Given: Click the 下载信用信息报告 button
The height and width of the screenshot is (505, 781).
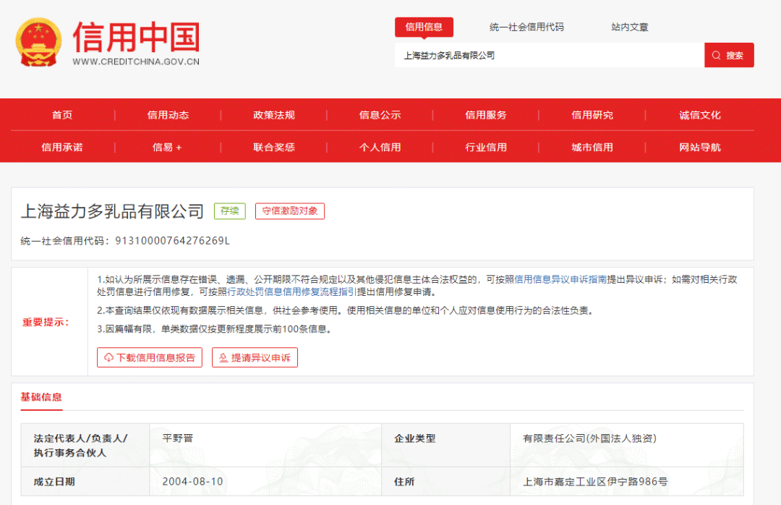Looking at the screenshot, I should 150,357.
